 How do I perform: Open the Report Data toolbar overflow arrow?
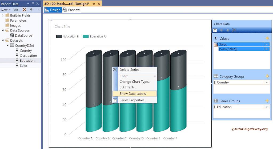click(x=39, y=10)
